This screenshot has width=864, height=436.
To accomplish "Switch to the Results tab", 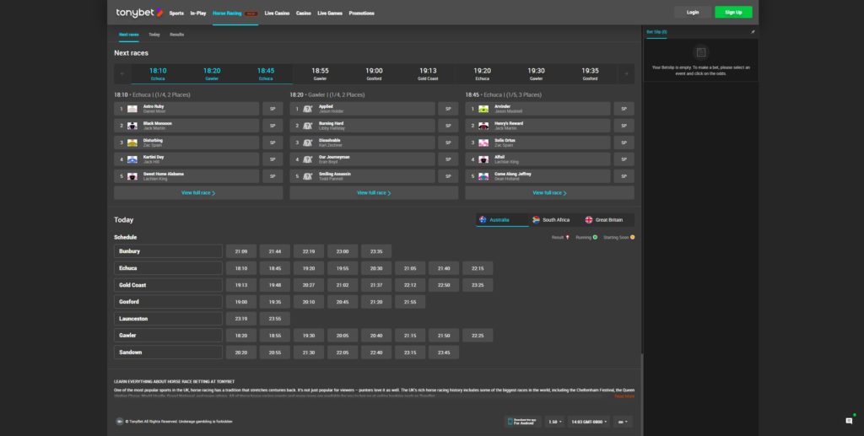I will coord(177,35).
